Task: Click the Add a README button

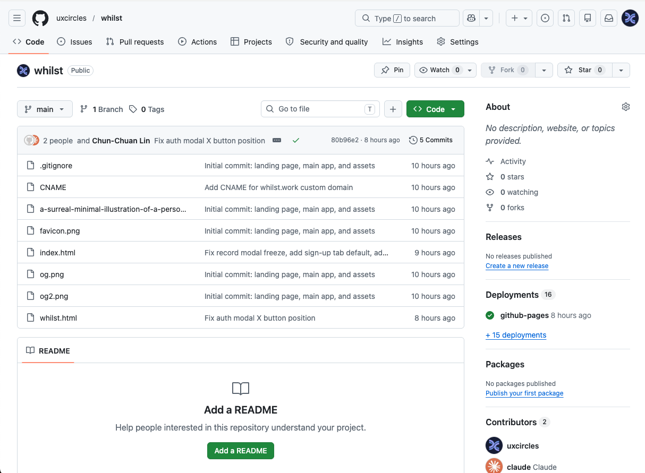Action: pyautogui.click(x=241, y=451)
